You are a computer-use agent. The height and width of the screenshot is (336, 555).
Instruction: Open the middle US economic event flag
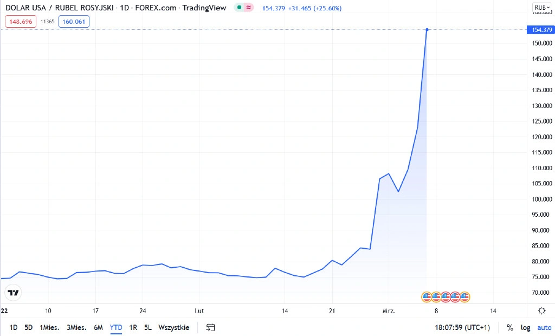click(x=446, y=297)
